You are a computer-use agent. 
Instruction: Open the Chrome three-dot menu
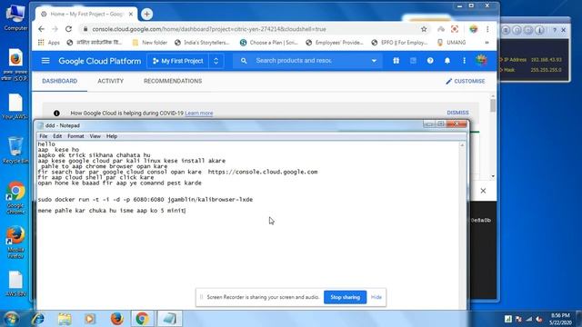coord(487,29)
